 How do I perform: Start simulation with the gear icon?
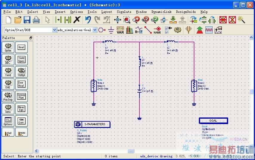178,30
